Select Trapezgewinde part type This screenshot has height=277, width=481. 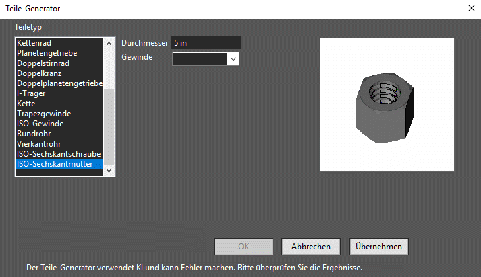tap(59, 114)
